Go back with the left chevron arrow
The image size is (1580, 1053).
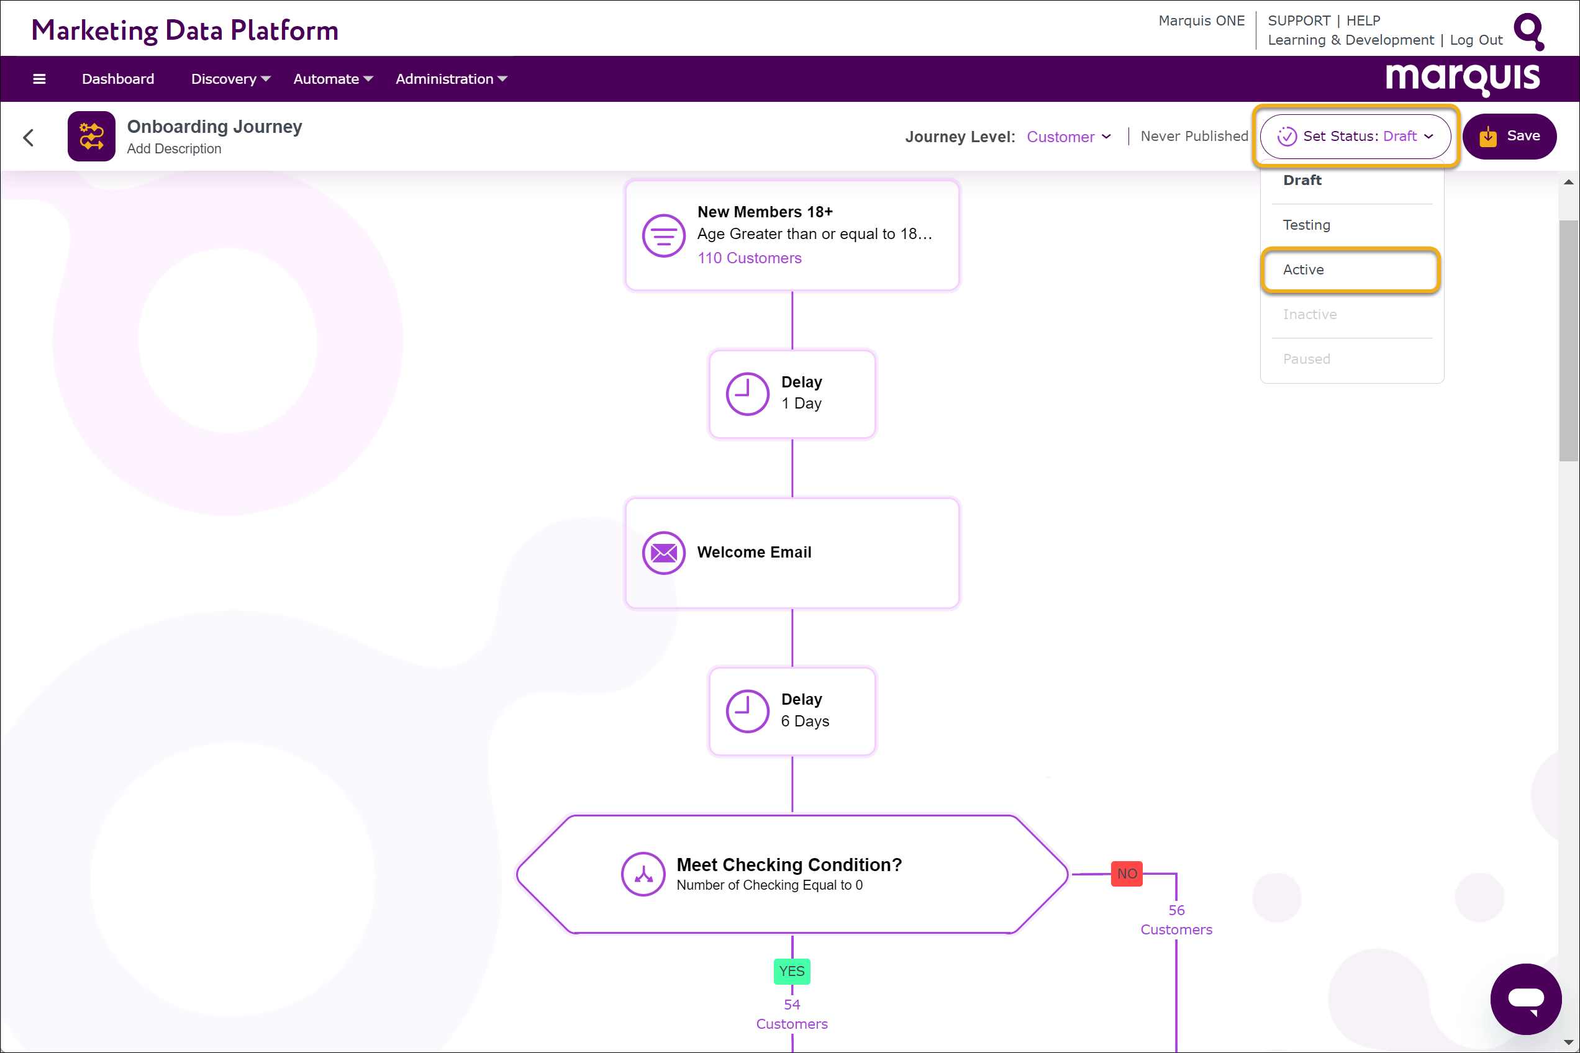click(28, 138)
